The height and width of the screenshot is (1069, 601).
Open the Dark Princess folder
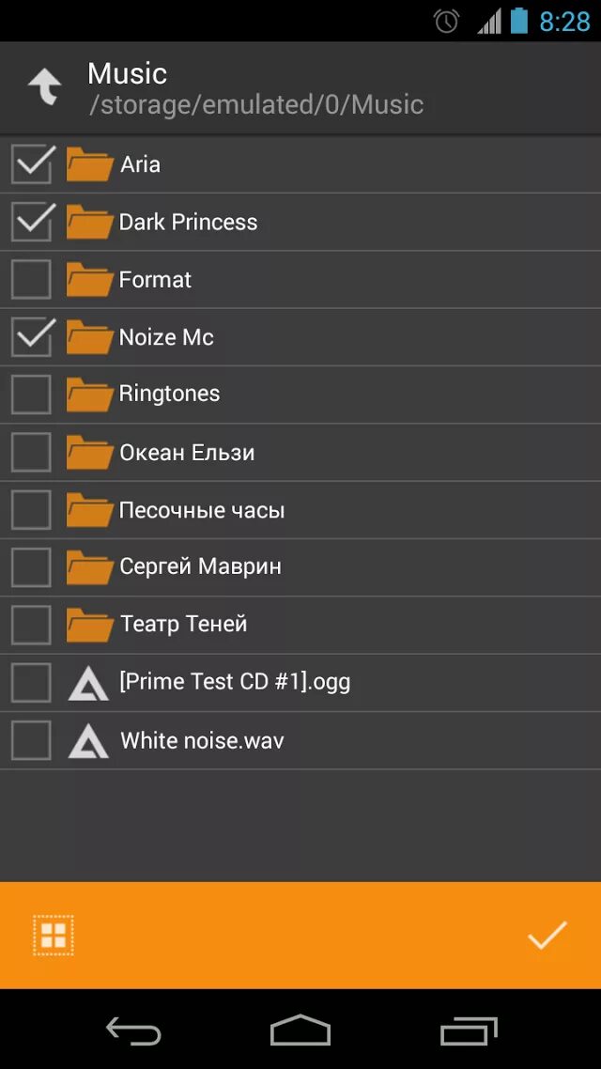click(300, 223)
